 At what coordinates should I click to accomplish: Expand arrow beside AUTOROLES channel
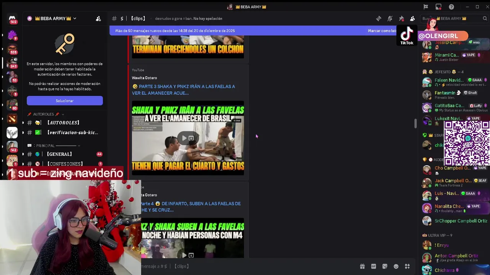pyautogui.click(x=23, y=123)
